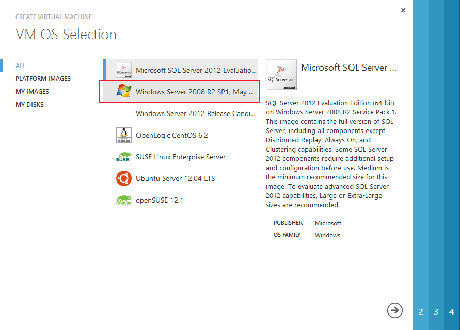Screen dimensions: 460x330
Task: Open the MY IMAGES category
Action: (32, 92)
